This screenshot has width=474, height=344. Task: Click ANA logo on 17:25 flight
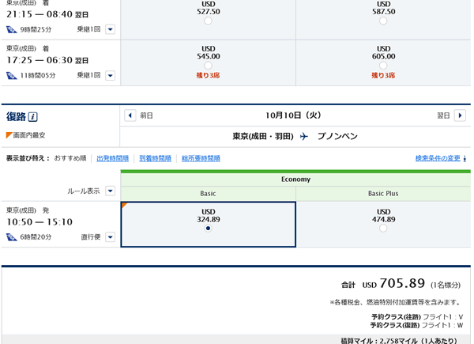click(11, 75)
